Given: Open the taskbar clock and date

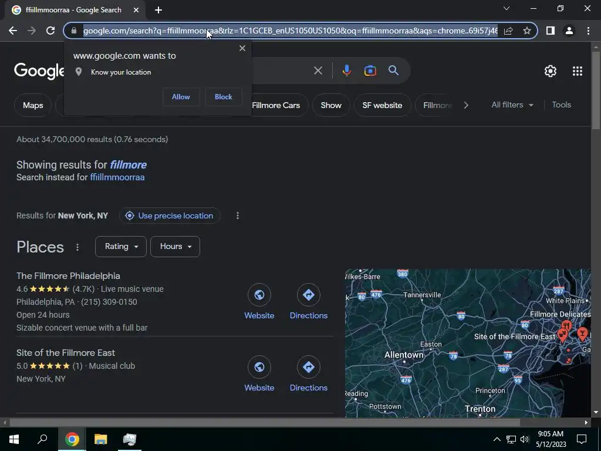Looking at the screenshot, I should pyautogui.click(x=551, y=439).
